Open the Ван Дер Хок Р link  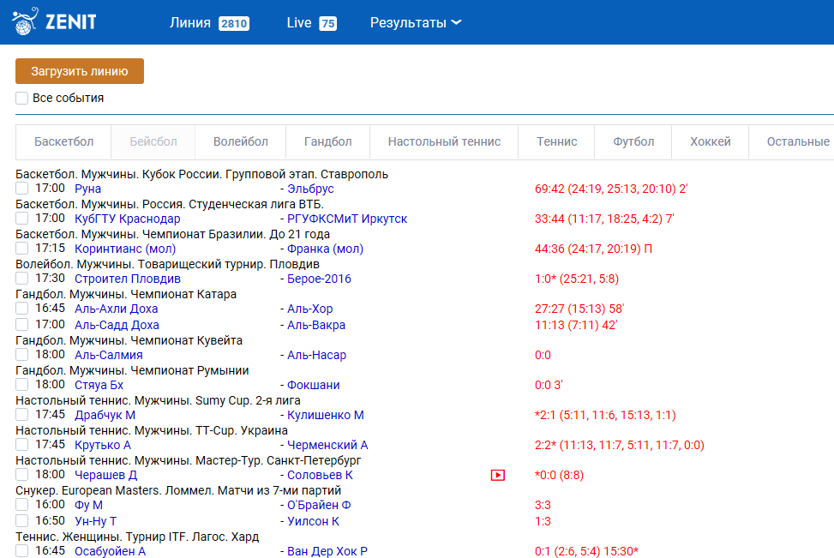click(327, 552)
